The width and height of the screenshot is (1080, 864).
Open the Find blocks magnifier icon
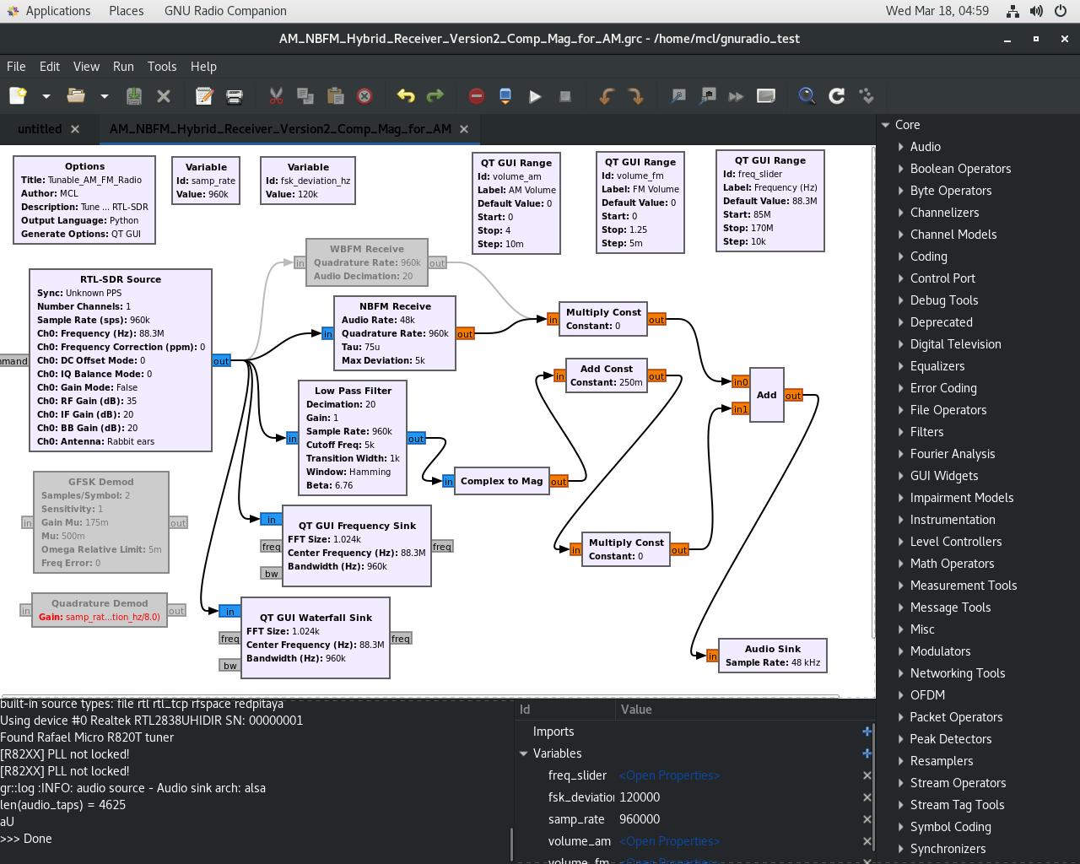807,96
